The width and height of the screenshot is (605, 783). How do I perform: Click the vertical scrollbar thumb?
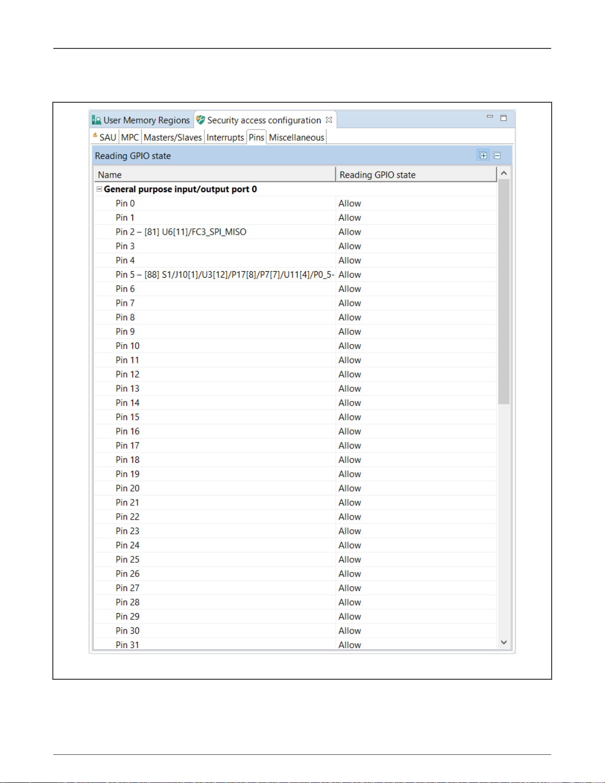[504, 291]
